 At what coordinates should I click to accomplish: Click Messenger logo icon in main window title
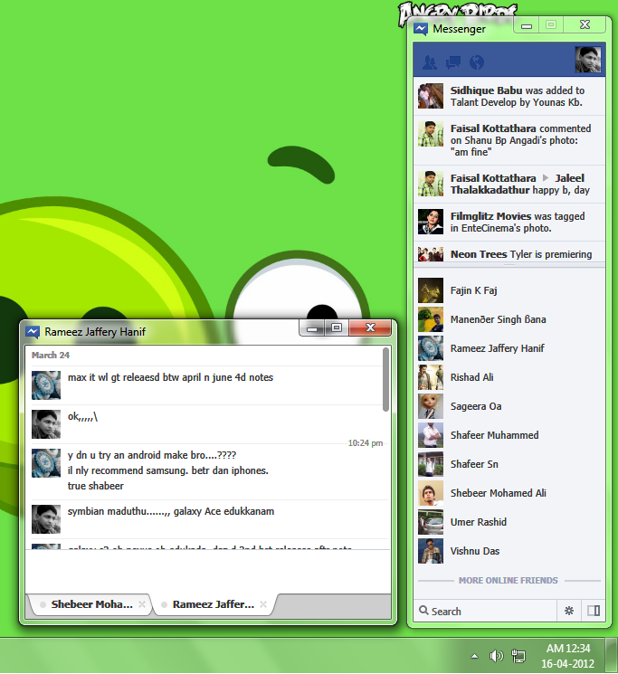pos(421,29)
